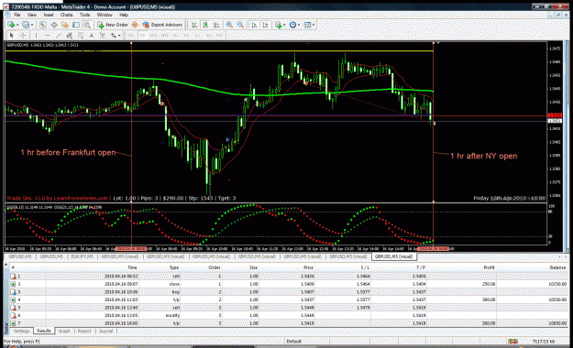This screenshot has width=573, height=348.
Task: Switch timeframe to H4
Action: pos(186,36)
